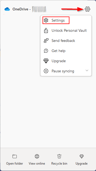Click the Send feedback people icon
The image size is (96, 171).
(46, 41)
